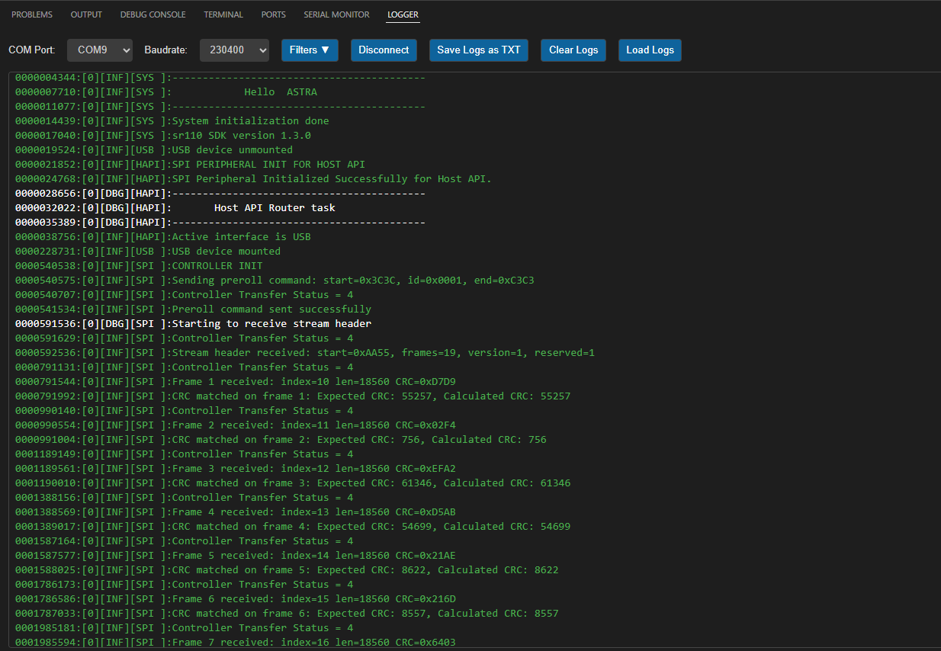941x651 pixels.
Task: Click 'CRC matched on frame 1' line
Action: 293,396
